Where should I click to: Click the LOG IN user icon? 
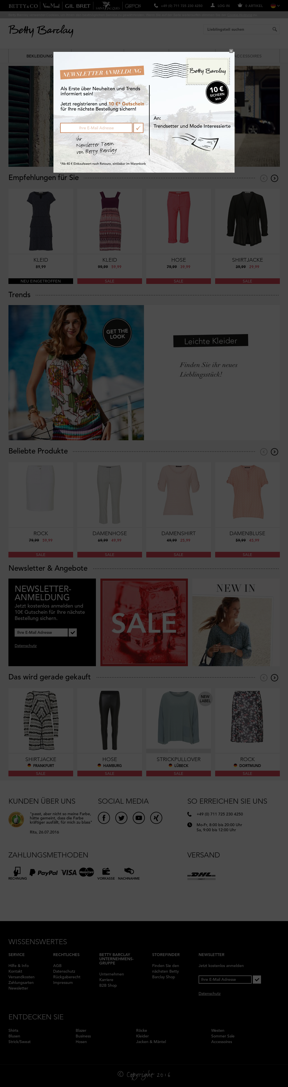click(x=213, y=5)
